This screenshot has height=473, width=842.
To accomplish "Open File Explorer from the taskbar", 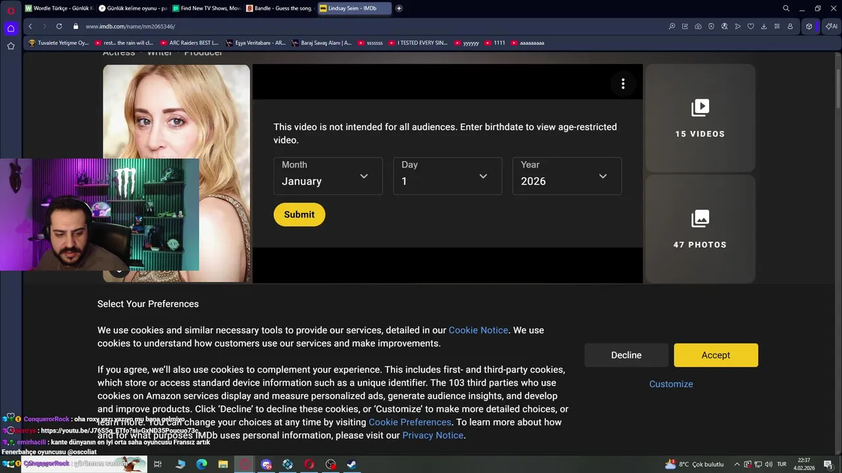I will tap(223, 464).
